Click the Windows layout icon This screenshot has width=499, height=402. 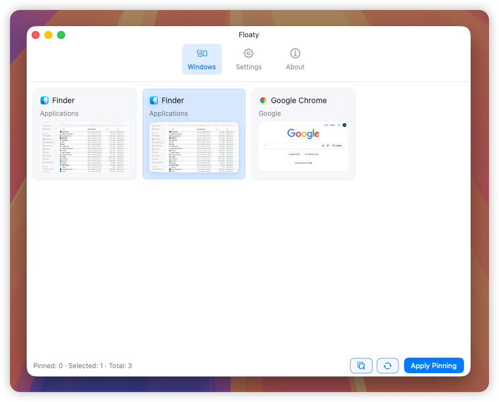coord(201,53)
